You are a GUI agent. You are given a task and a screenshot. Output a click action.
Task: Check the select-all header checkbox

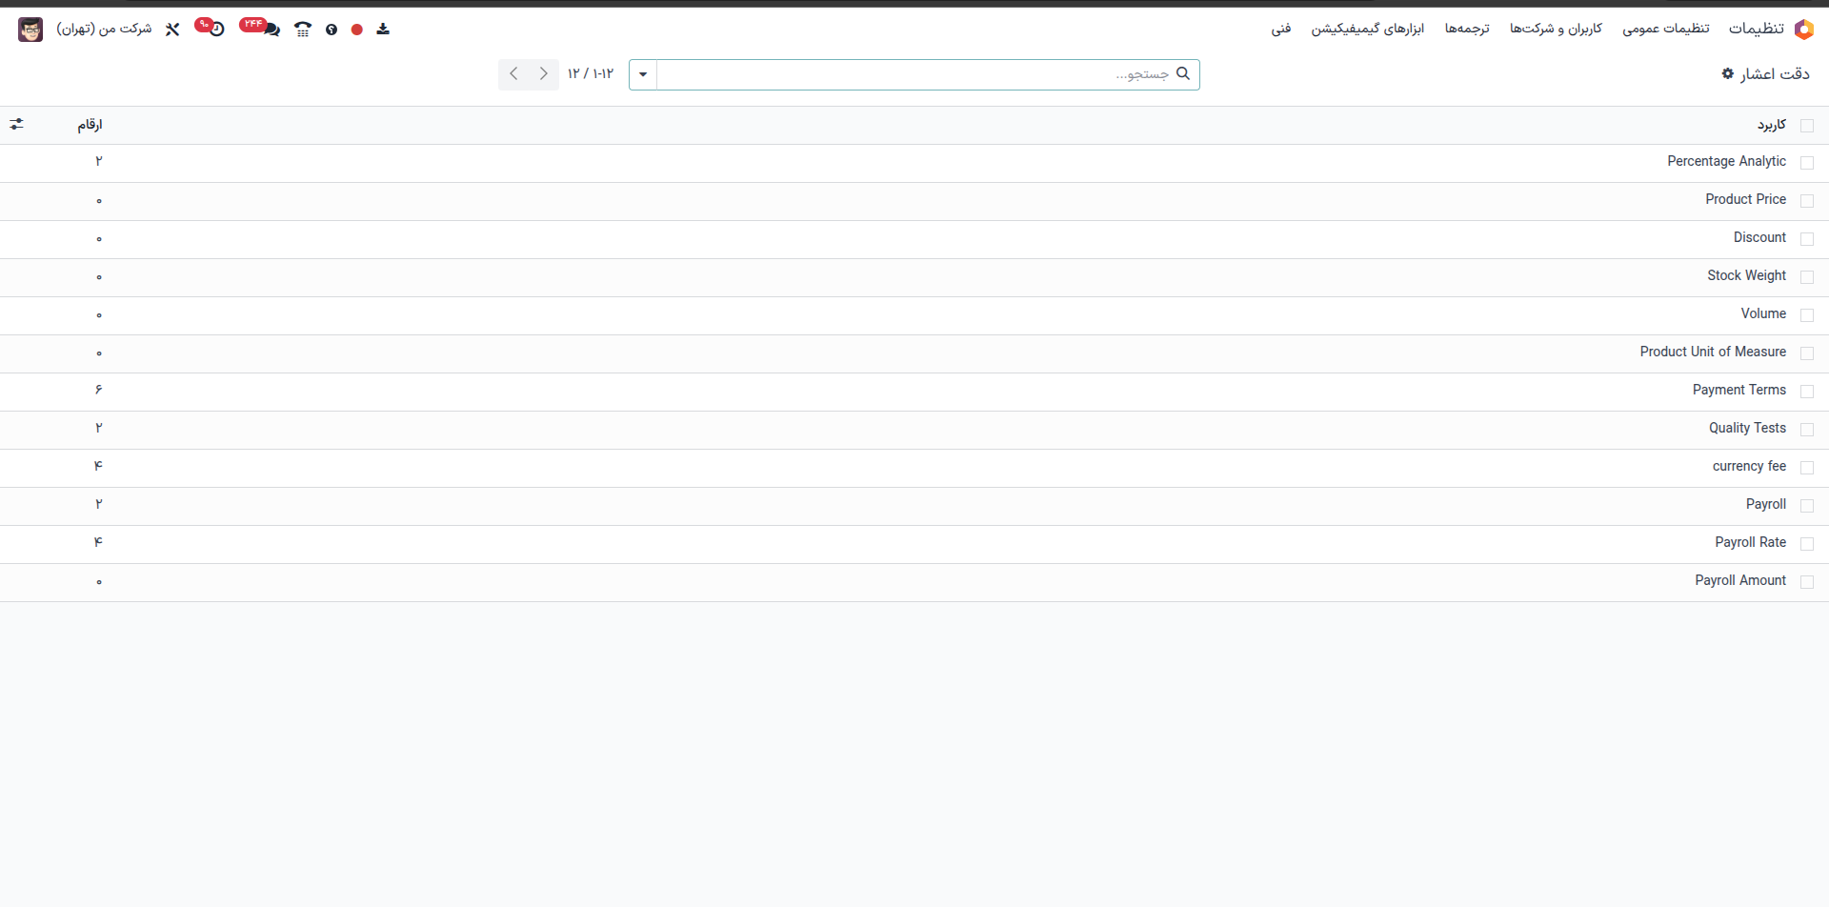(1807, 126)
